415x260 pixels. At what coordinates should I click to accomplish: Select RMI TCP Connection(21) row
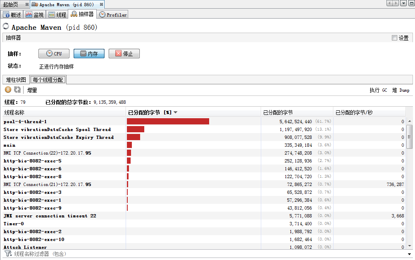pyautogui.click(x=204, y=184)
